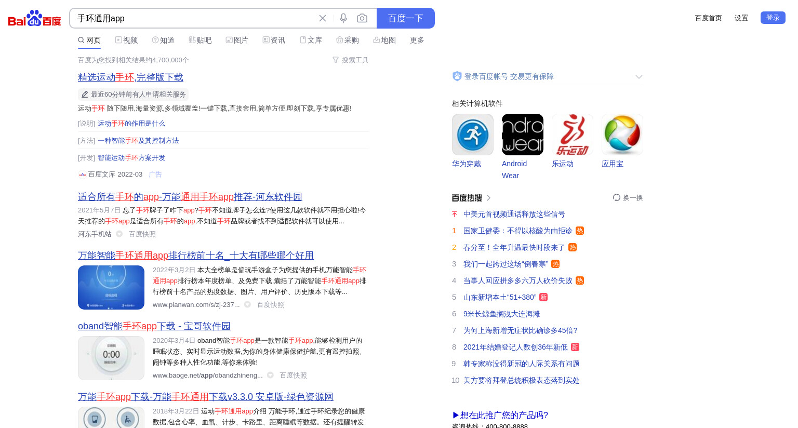Click thumbnail of 万能智能手环通用app排行榜 result
Screen dimensions: 798x428
[111, 287]
